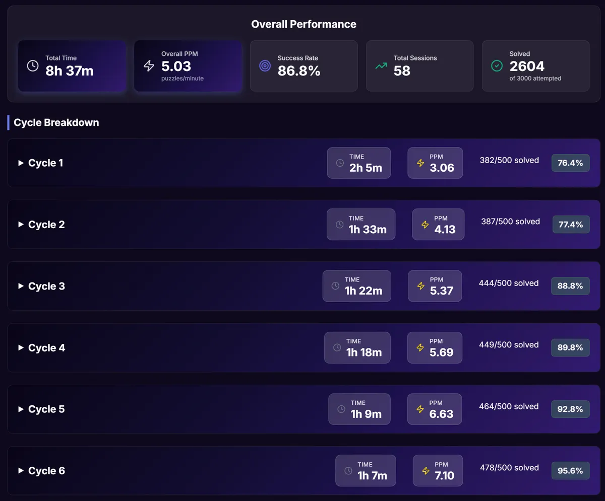
Task: Click the clock icon in Cycle 6 time
Action: click(x=348, y=471)
